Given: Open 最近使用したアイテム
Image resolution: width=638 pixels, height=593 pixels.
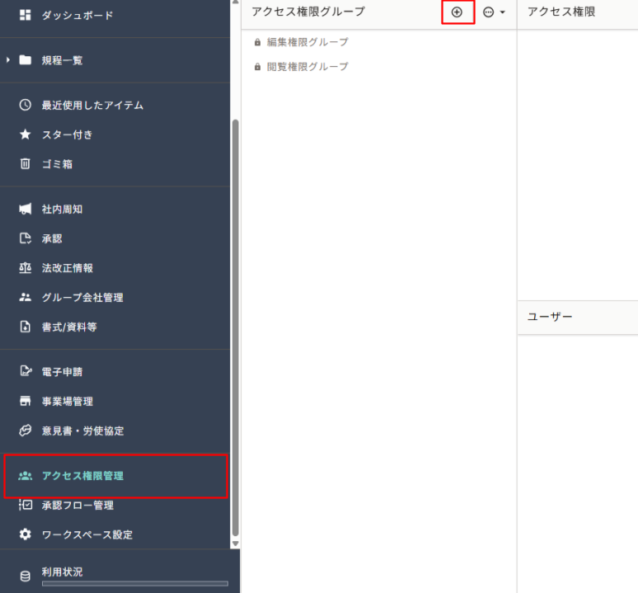Looking at the screenshot, I should pyautogui.click(x=93, y=105).
